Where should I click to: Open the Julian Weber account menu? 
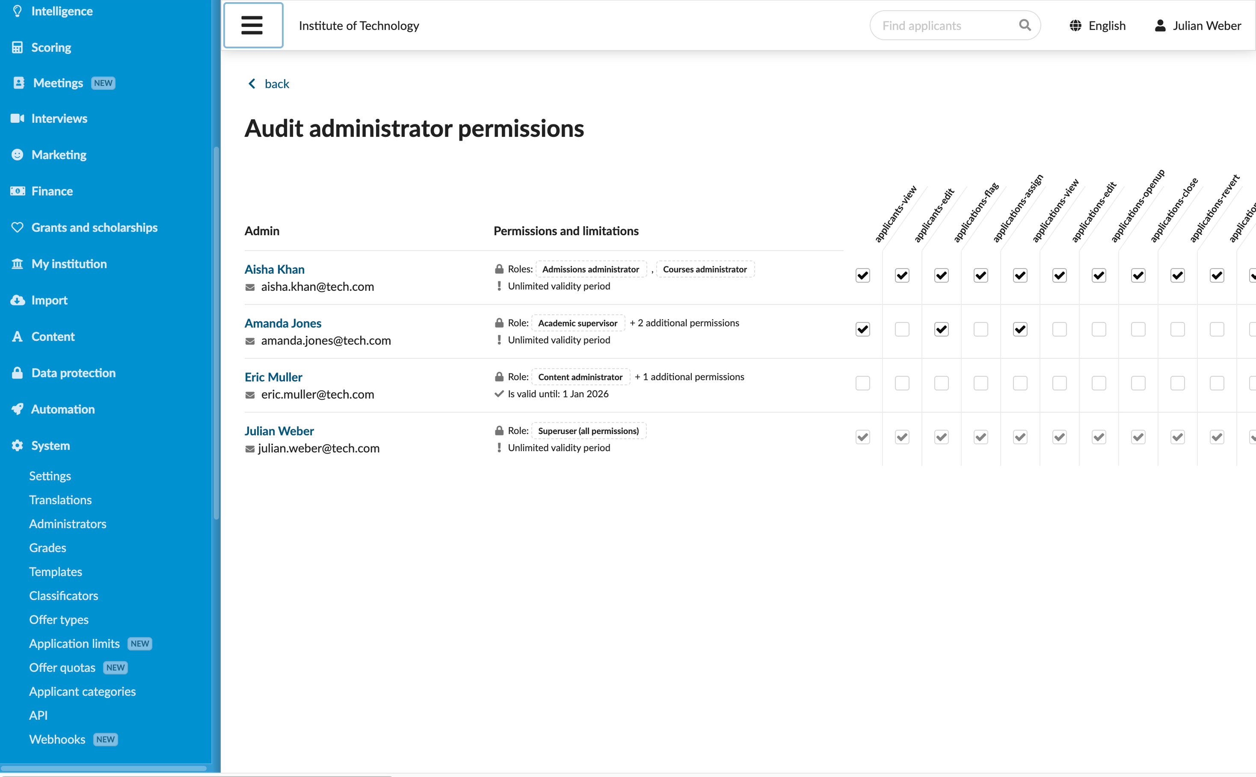point(1198,26)
